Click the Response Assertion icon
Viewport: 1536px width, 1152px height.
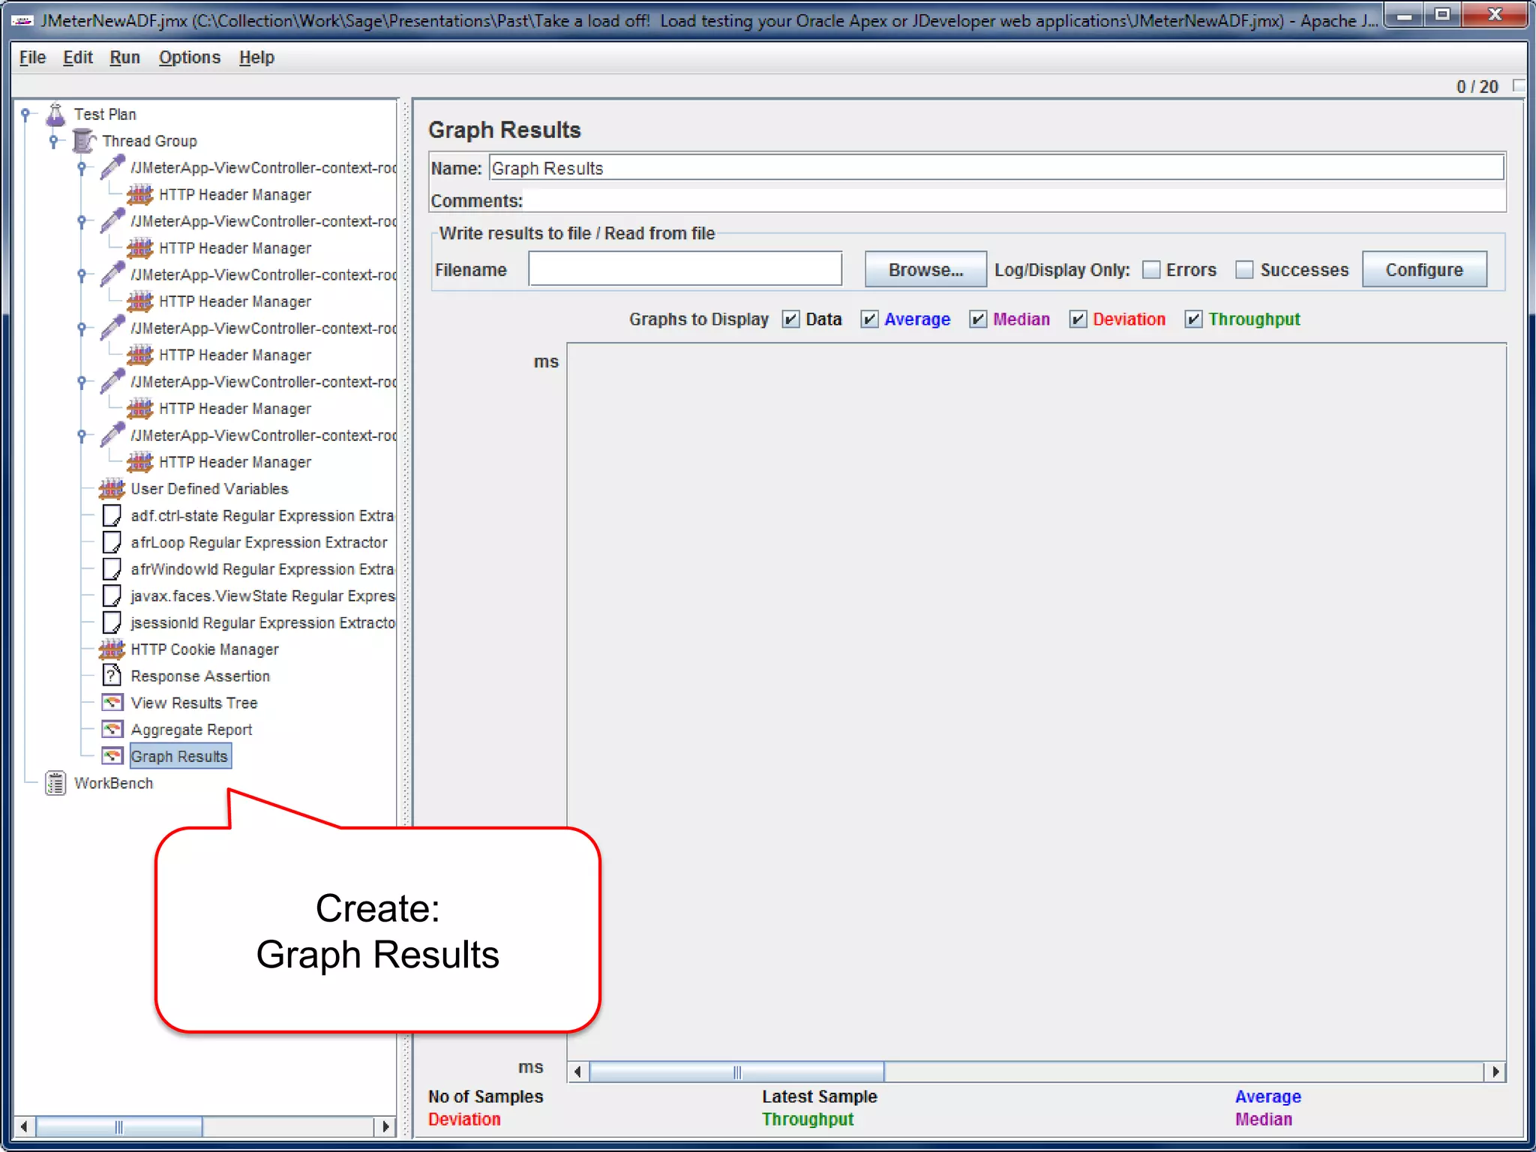(x=112, y=676)
